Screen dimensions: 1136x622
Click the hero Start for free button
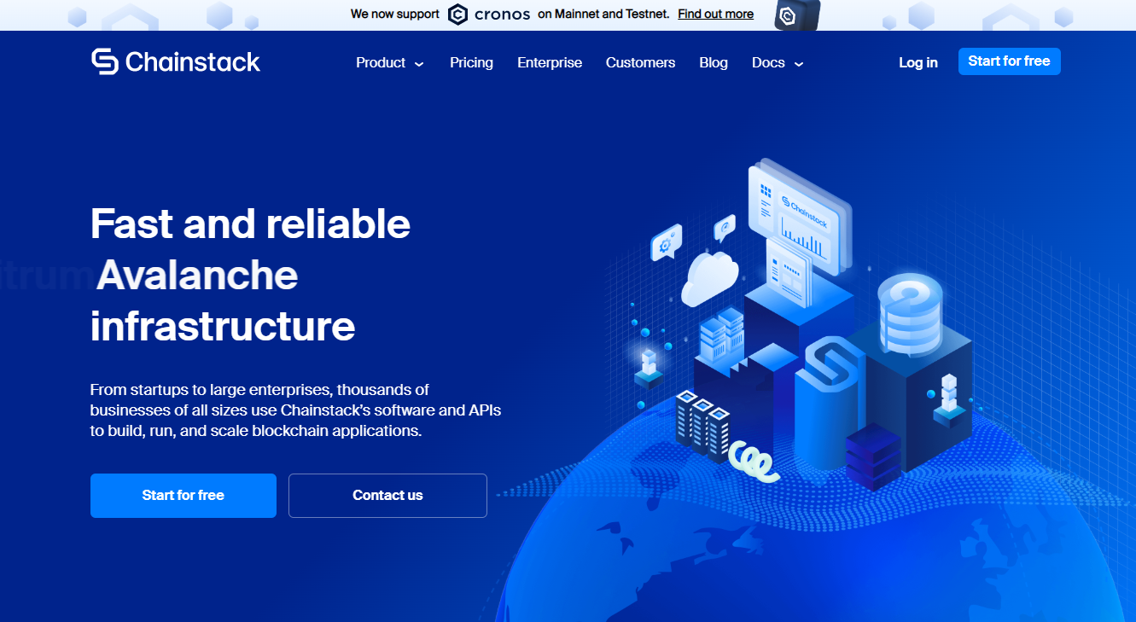click(184, 496)
